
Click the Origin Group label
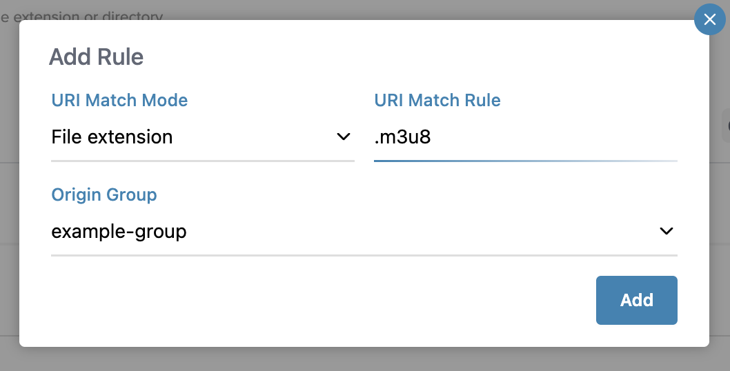pyautogui.click(x=104, y=194)
